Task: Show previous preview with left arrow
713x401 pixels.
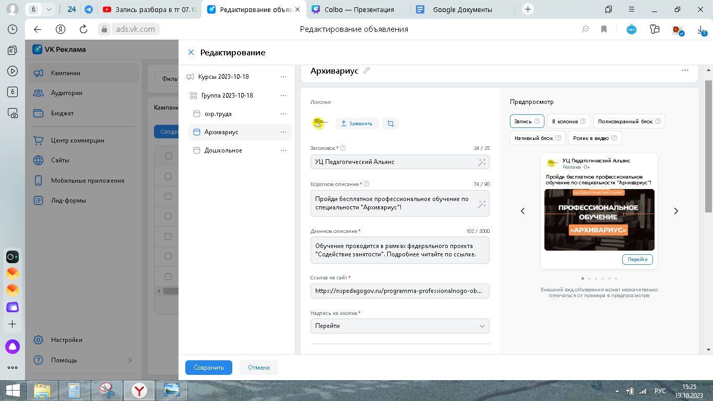Action: (522, 211)
